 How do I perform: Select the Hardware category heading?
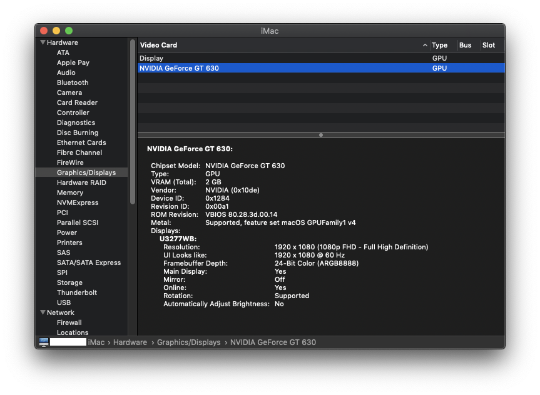63,42
